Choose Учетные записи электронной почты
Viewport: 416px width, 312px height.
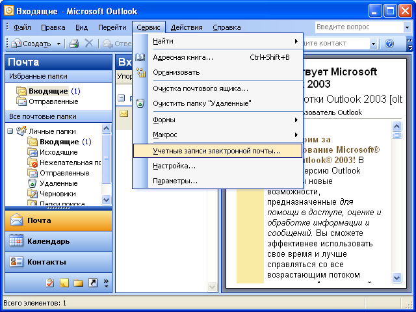click(x=218, y=151)
